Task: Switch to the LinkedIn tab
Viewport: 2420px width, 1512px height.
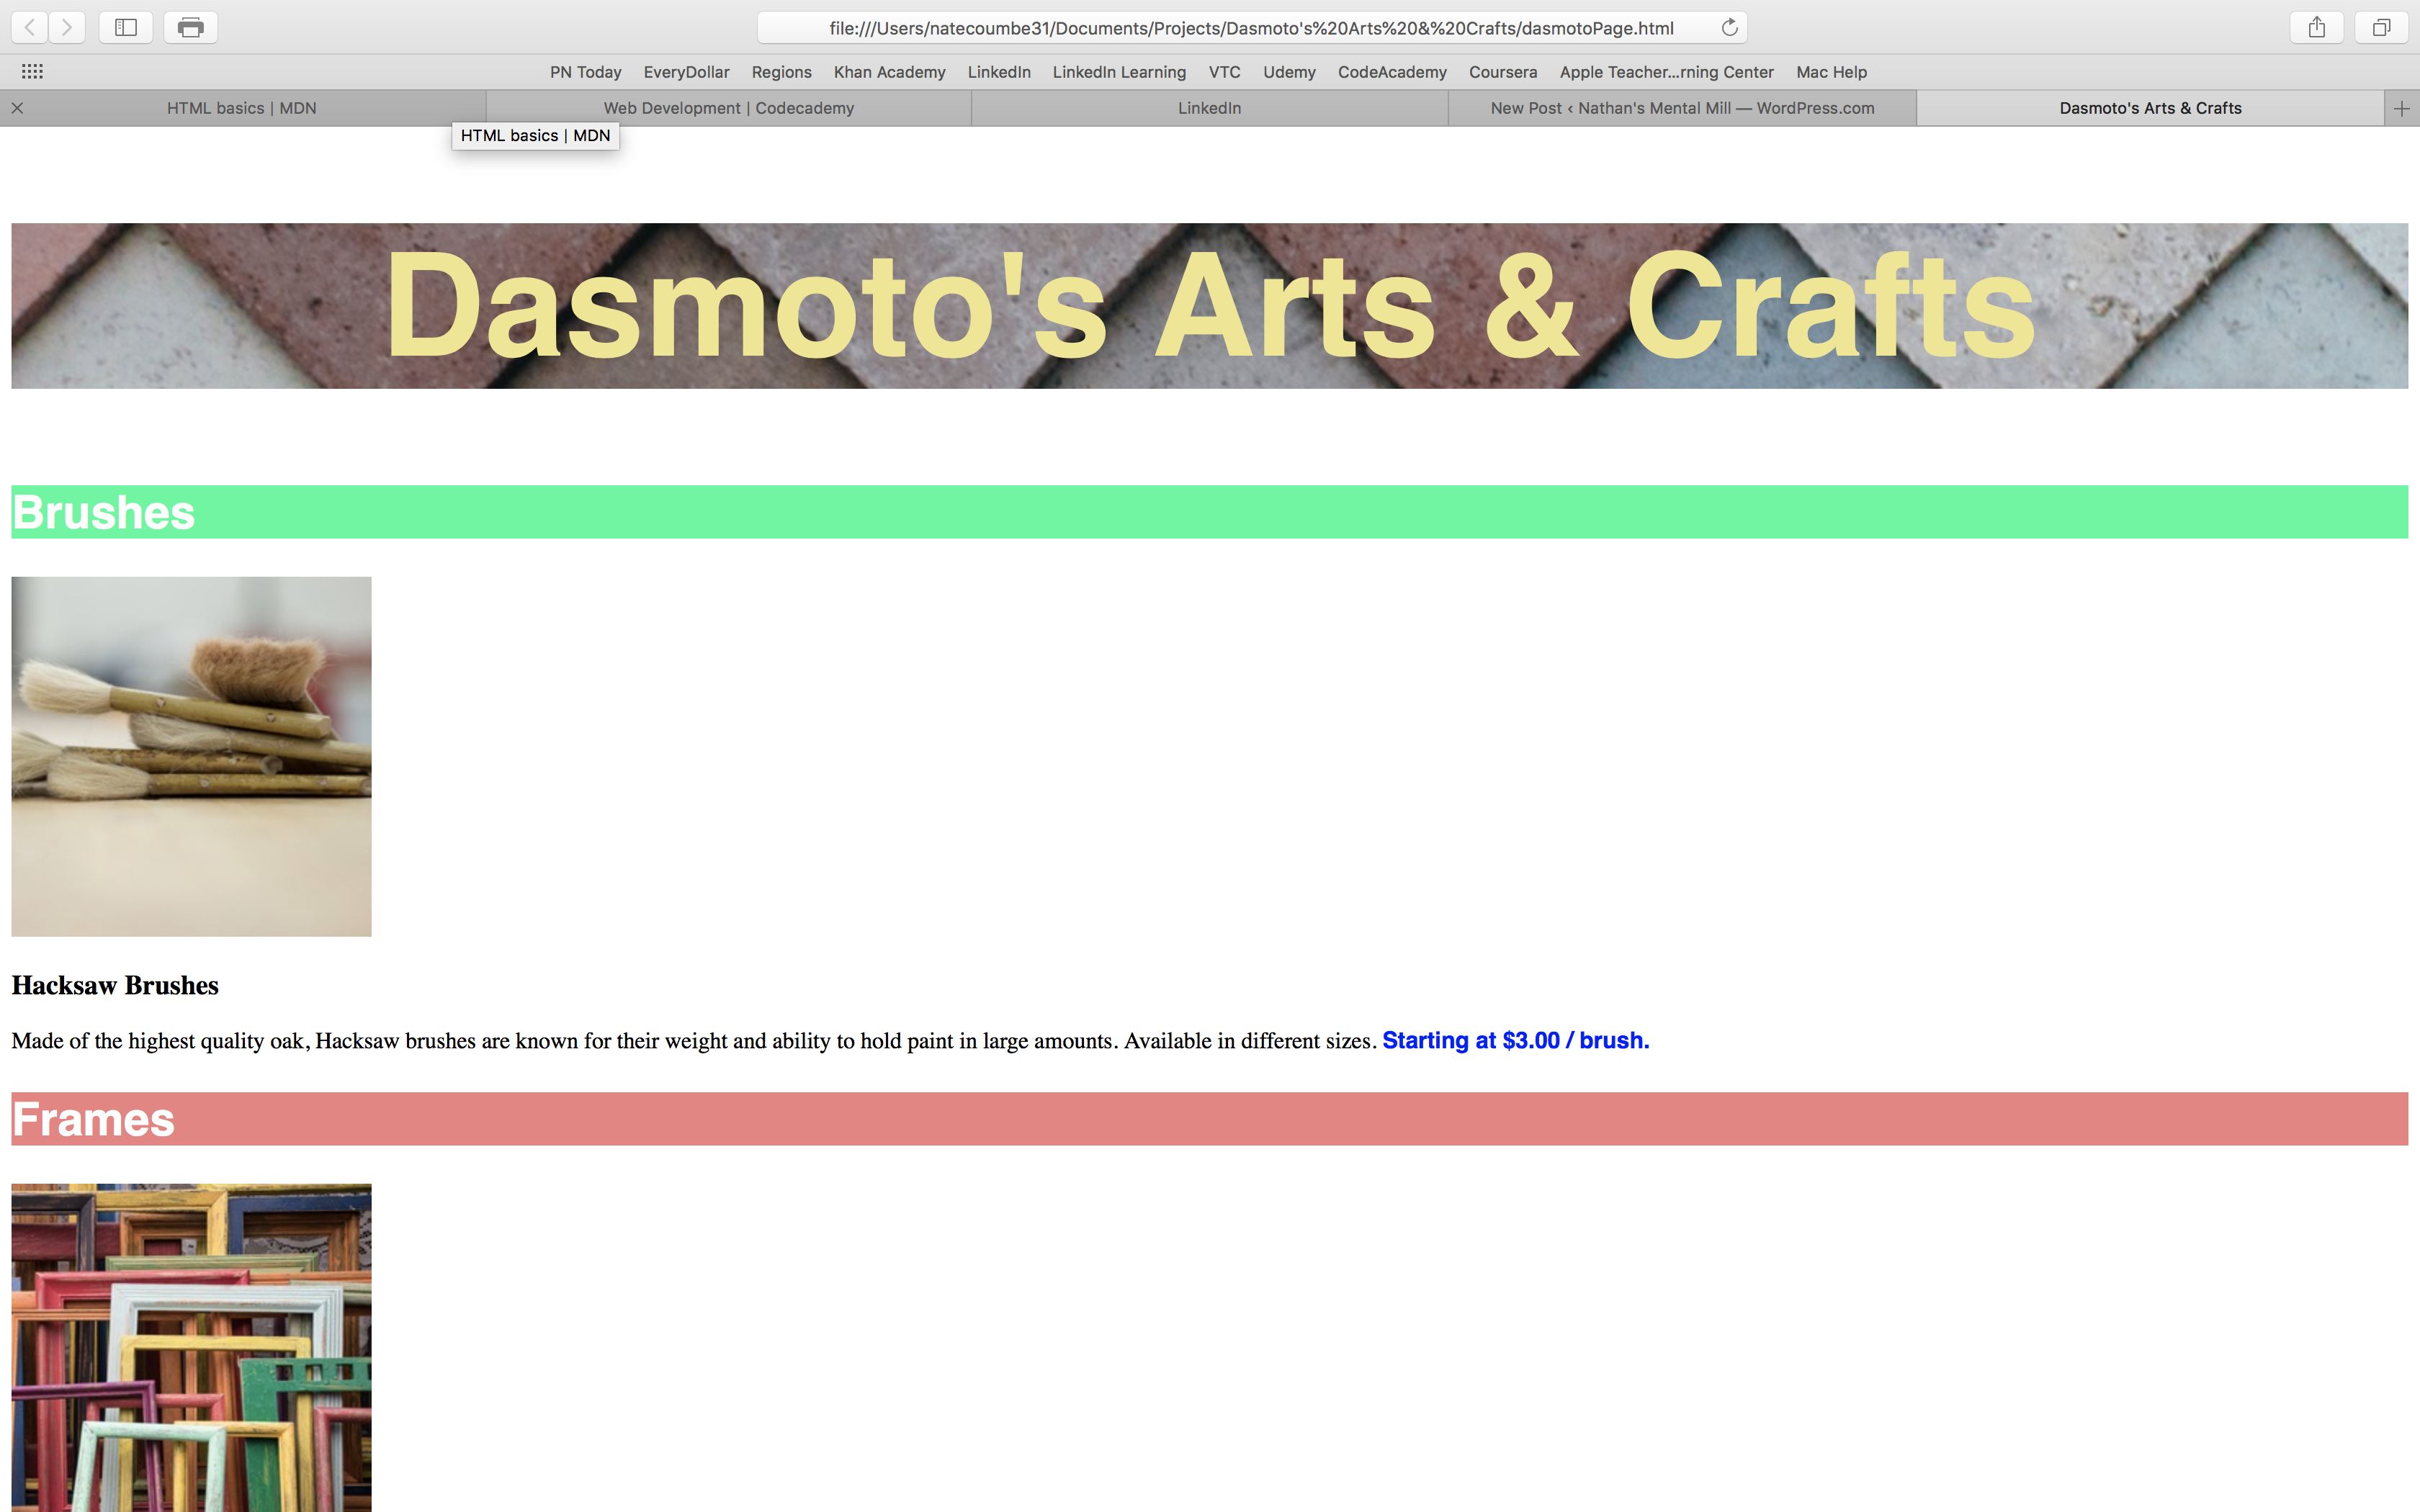Action: [1209, 108]
